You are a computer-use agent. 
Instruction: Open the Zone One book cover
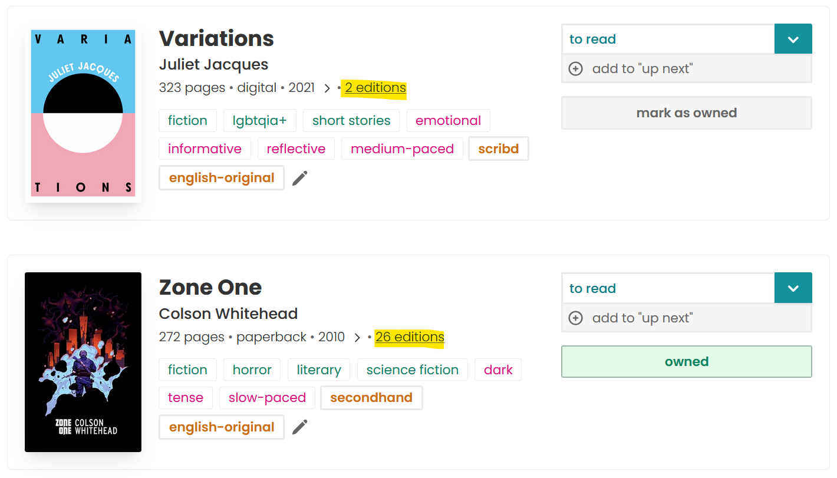(83, 362)
